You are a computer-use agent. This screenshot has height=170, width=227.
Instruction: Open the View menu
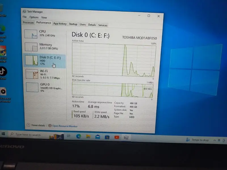[44, 18]
